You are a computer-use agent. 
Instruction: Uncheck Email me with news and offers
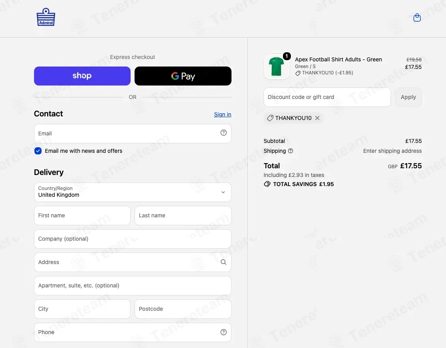click(x=38, y=151)
